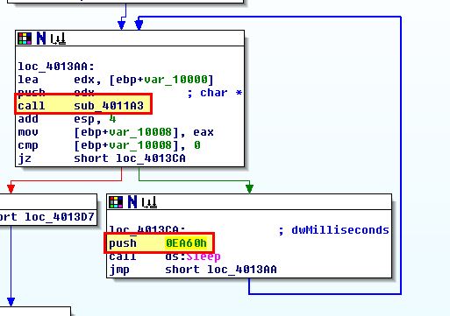Click the blue N icon in loc_4013AA node
This screenshot has width=450, height=316.
tap(41, 39)
